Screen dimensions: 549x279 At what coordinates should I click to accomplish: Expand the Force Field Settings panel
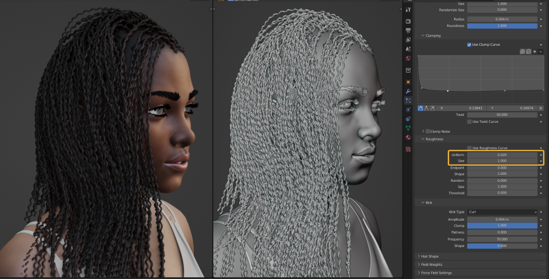[x=419, y=273]
